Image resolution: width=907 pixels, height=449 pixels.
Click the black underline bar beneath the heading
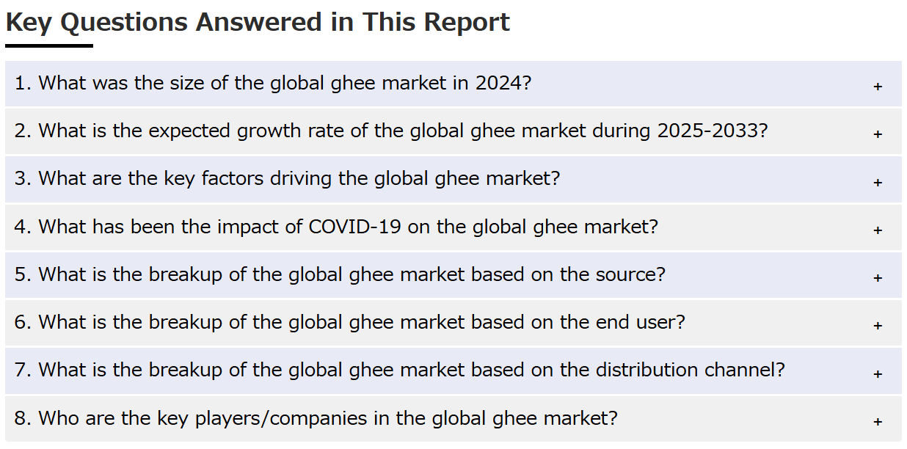(49, 45)
